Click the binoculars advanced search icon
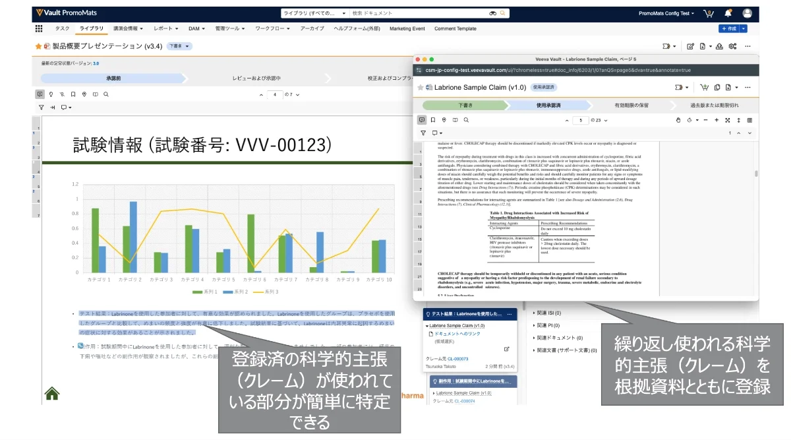This screenshot has height=440, width=791. tap(492, 13)
